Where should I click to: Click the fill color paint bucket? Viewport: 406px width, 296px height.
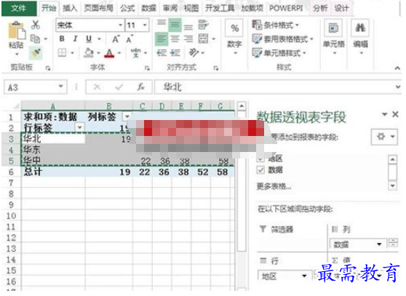click(89, 53)
